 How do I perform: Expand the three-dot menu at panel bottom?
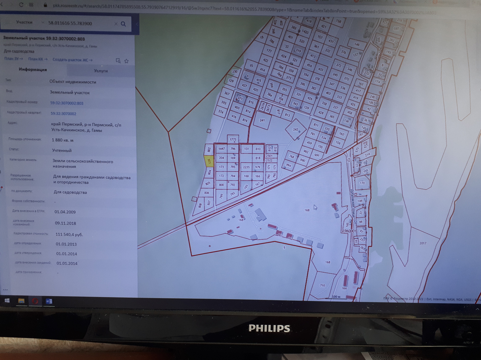[5, 290]
